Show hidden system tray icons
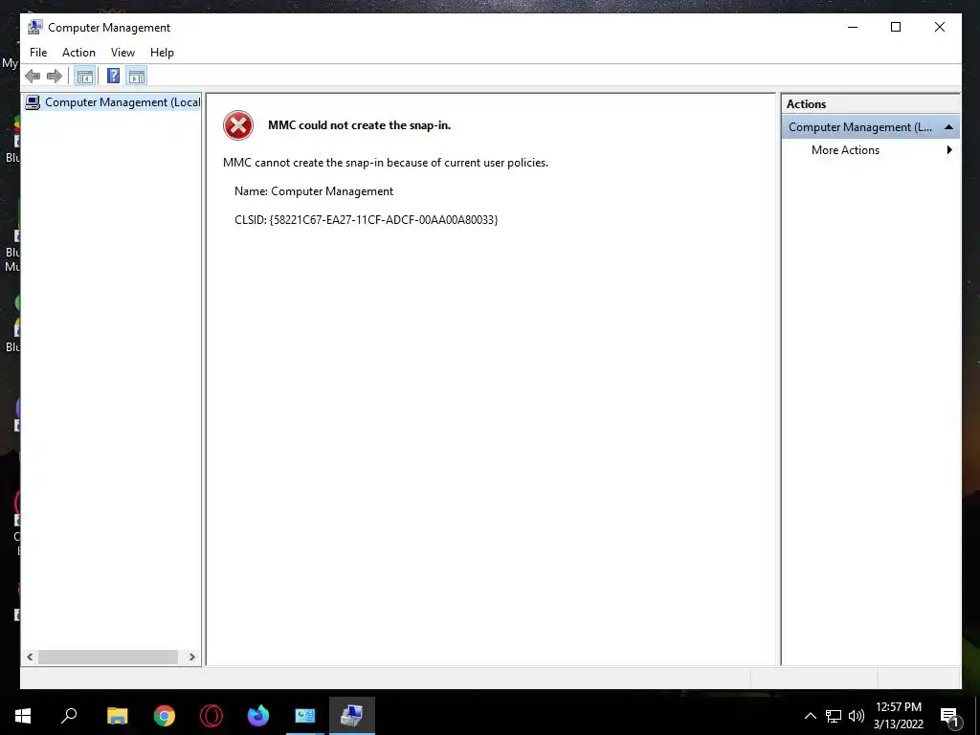 tap(810, 716)
